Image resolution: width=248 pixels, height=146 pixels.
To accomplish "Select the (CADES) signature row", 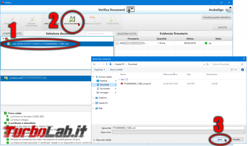I will pos(46,78).
